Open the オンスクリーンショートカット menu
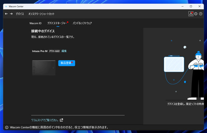The height and width of the screenshot is (133, 207). [41, 14]
